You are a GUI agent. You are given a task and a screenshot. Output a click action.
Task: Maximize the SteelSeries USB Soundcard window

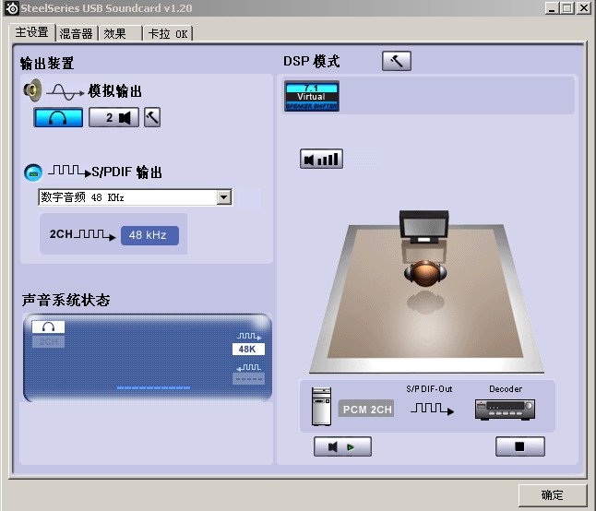tap(566, 8)
